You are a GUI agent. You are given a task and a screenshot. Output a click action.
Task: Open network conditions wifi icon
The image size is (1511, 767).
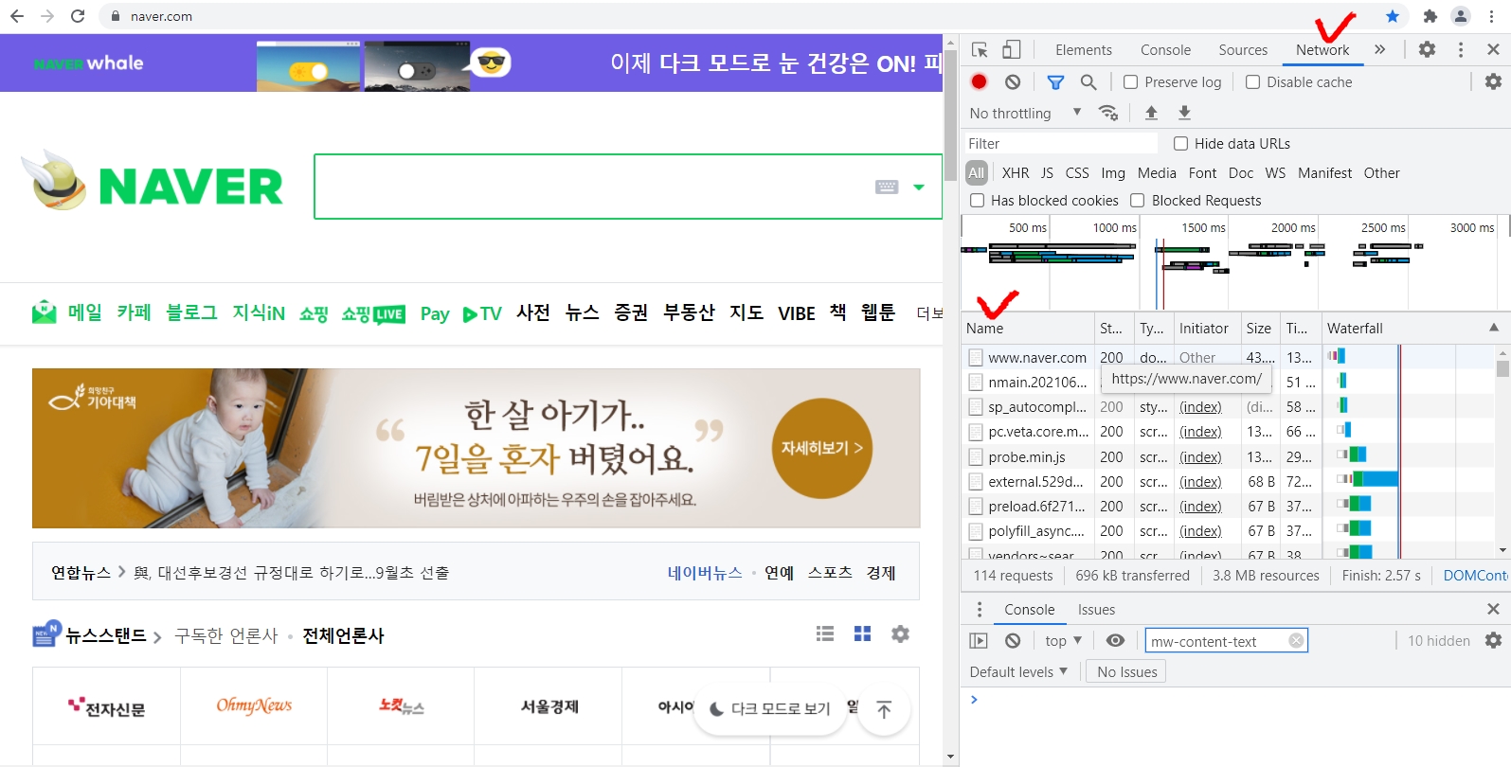(x=1108, y=113)
